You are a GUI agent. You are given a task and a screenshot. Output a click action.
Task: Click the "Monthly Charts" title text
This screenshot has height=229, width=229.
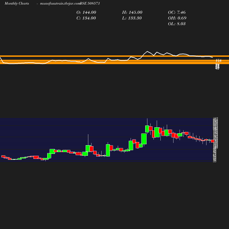pos(17,4)
